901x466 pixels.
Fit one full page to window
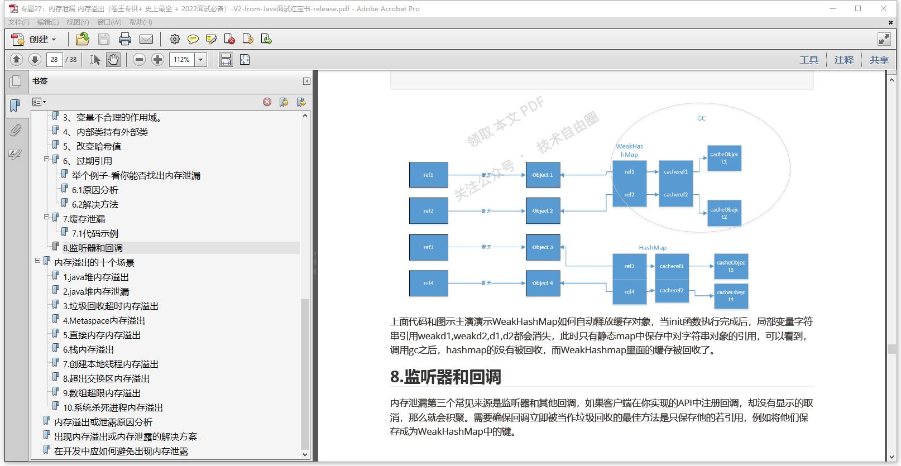point(245,59)
